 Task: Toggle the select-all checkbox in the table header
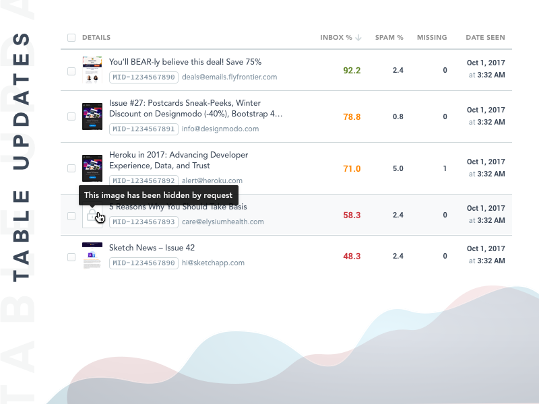pos(71,38)
